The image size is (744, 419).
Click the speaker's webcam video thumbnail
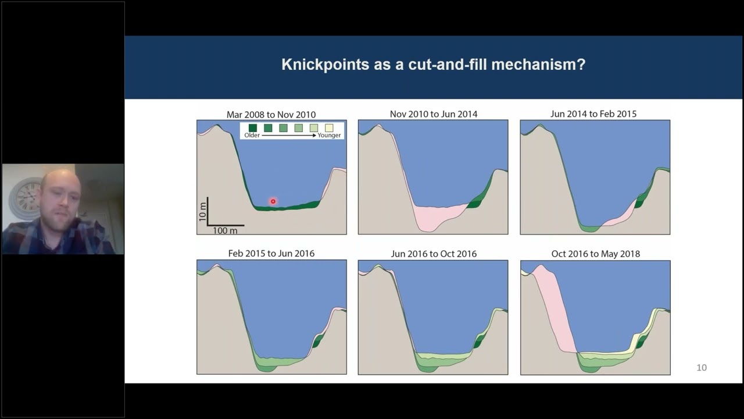coord(63,209)
